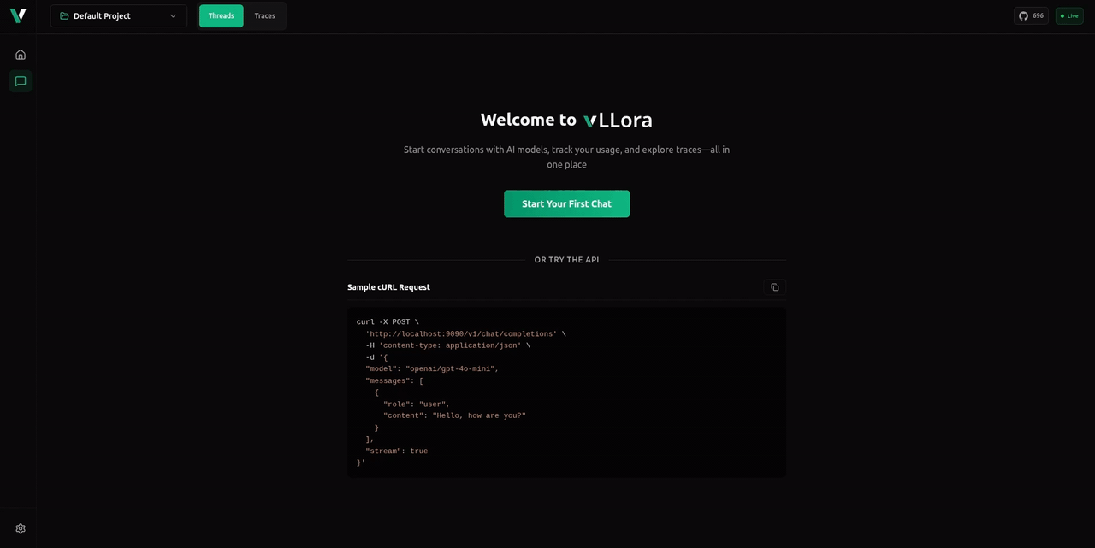Screen dimensions: 1095x548
Task: Open the Home view from the sidebar
Action: tap(20, 54)
